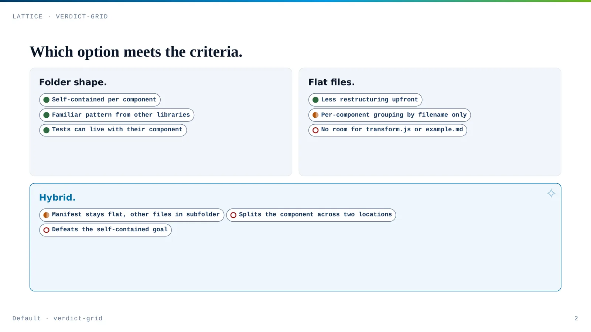The width and height of the screenshot is (591, 332).
Task: Select 'Self-contained per component' text
Action: coord(104,100)
